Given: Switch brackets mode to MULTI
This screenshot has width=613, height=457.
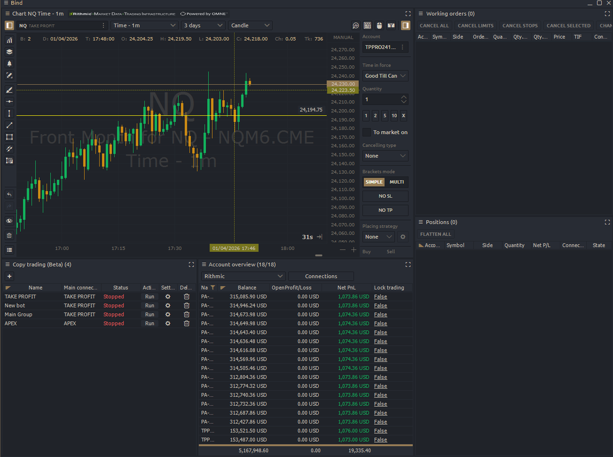Looking at the screenshot, I should point(397,182).
